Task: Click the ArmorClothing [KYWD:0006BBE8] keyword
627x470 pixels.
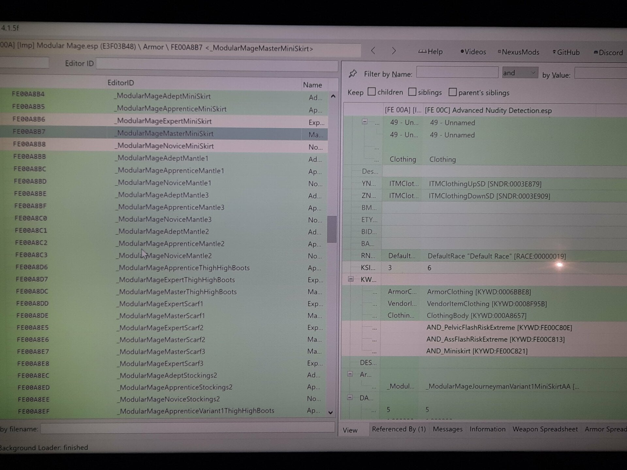Action: coord(479,292)
